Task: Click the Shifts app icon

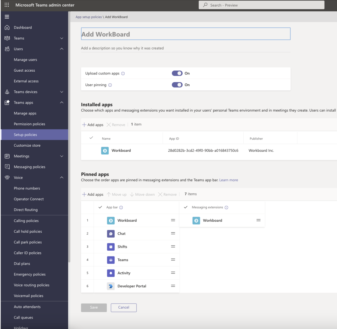Action: coord(111,247)
